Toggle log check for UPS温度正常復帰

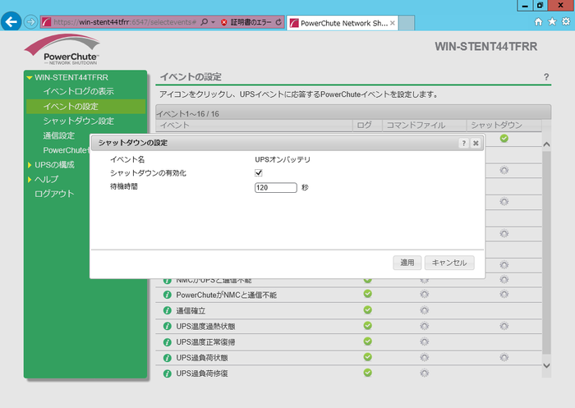tap(367, 342)
